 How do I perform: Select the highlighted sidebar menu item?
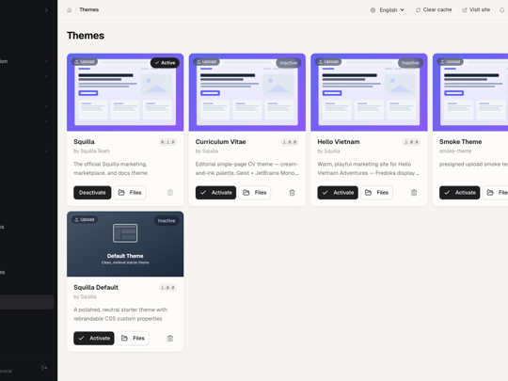pos(27,302)
